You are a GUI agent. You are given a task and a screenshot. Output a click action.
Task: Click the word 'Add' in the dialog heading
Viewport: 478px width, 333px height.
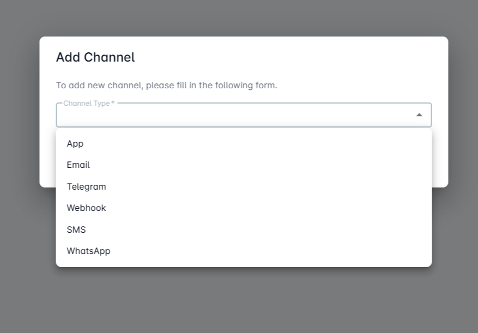68,57
